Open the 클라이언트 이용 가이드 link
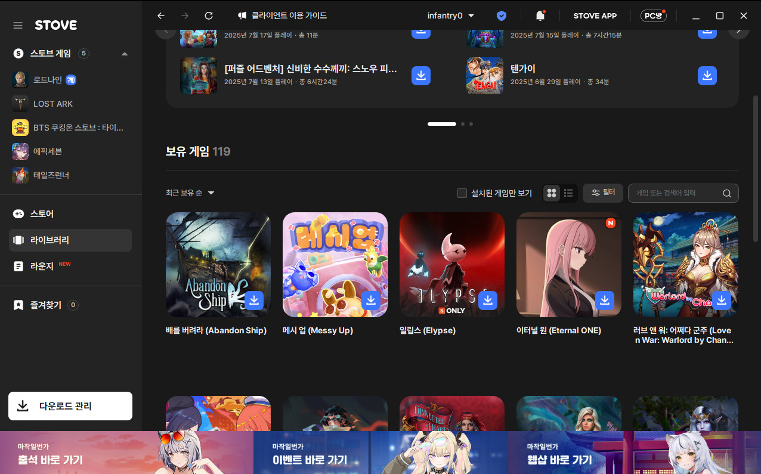This screenshot has height=474, width=761. tap(282, 16)
